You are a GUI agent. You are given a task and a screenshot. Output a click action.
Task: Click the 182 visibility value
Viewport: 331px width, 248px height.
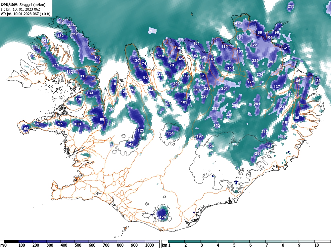click(70, 71)
